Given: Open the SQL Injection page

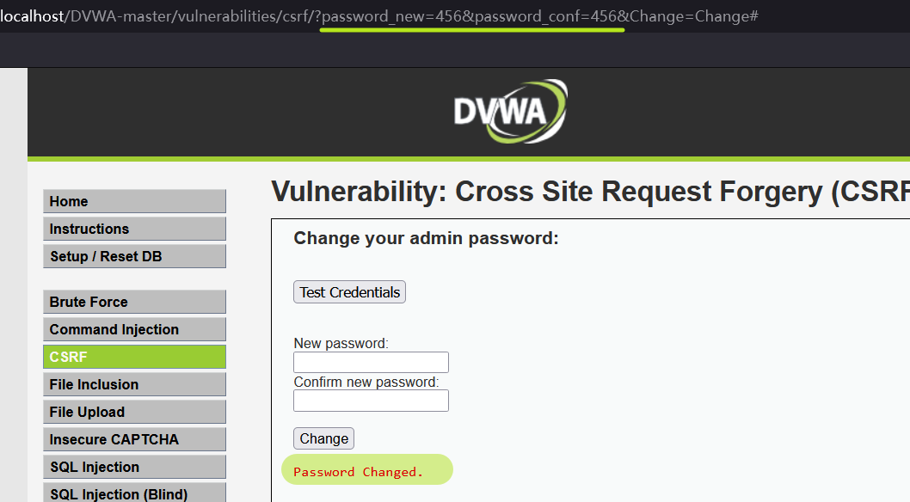Looking at the screenshot, I should (134, 467).
